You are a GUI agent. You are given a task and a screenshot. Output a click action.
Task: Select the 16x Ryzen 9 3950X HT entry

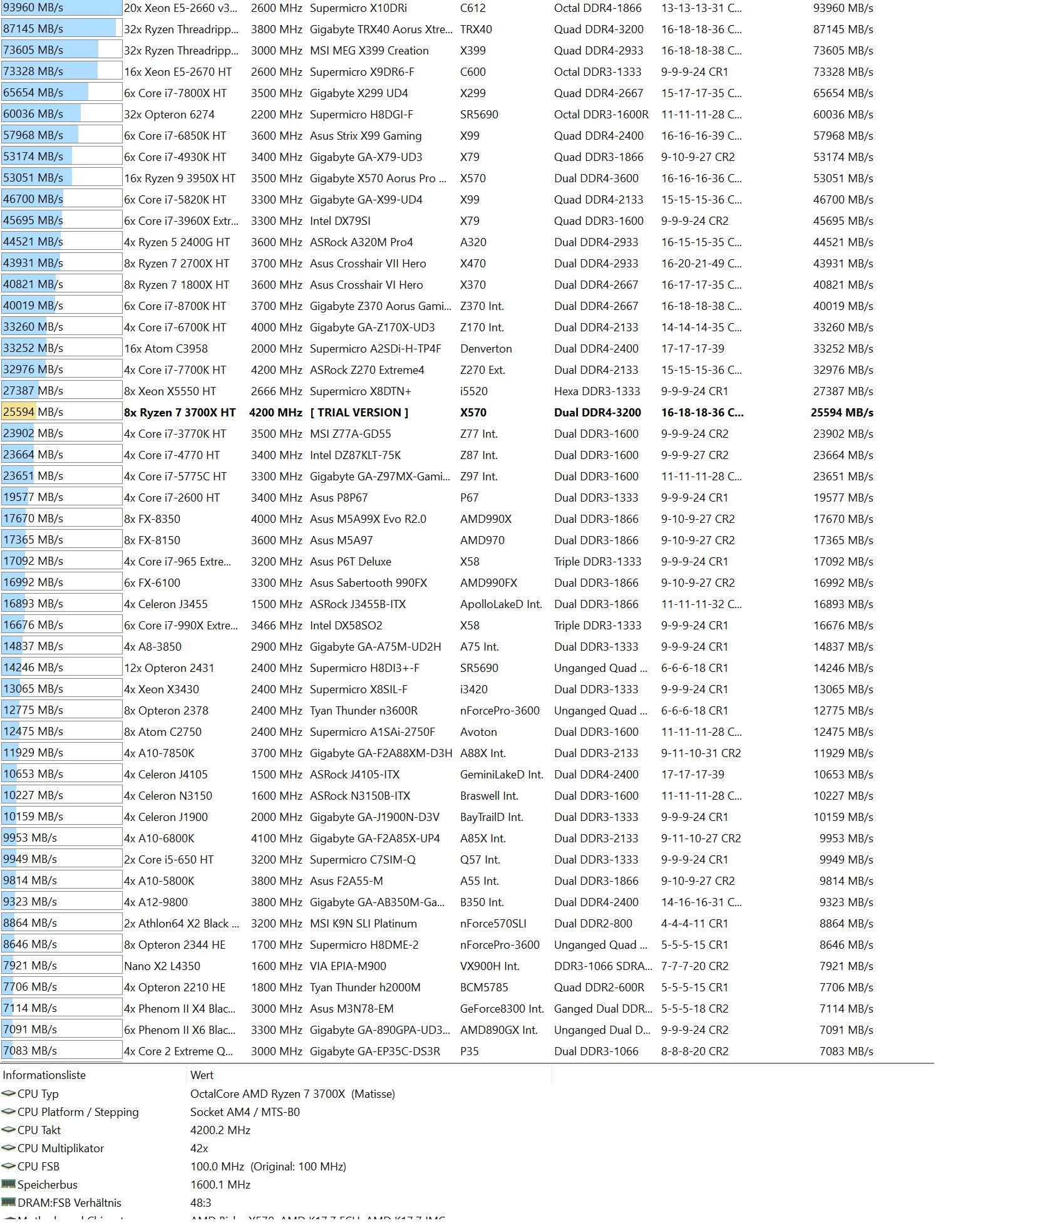[180, 178]
